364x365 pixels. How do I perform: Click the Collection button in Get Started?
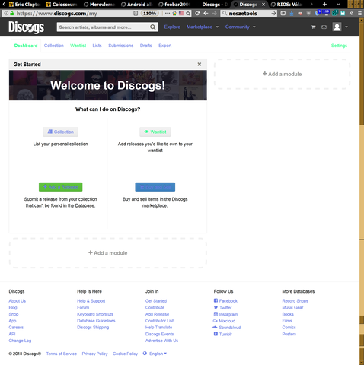click(x=60, y=132)
